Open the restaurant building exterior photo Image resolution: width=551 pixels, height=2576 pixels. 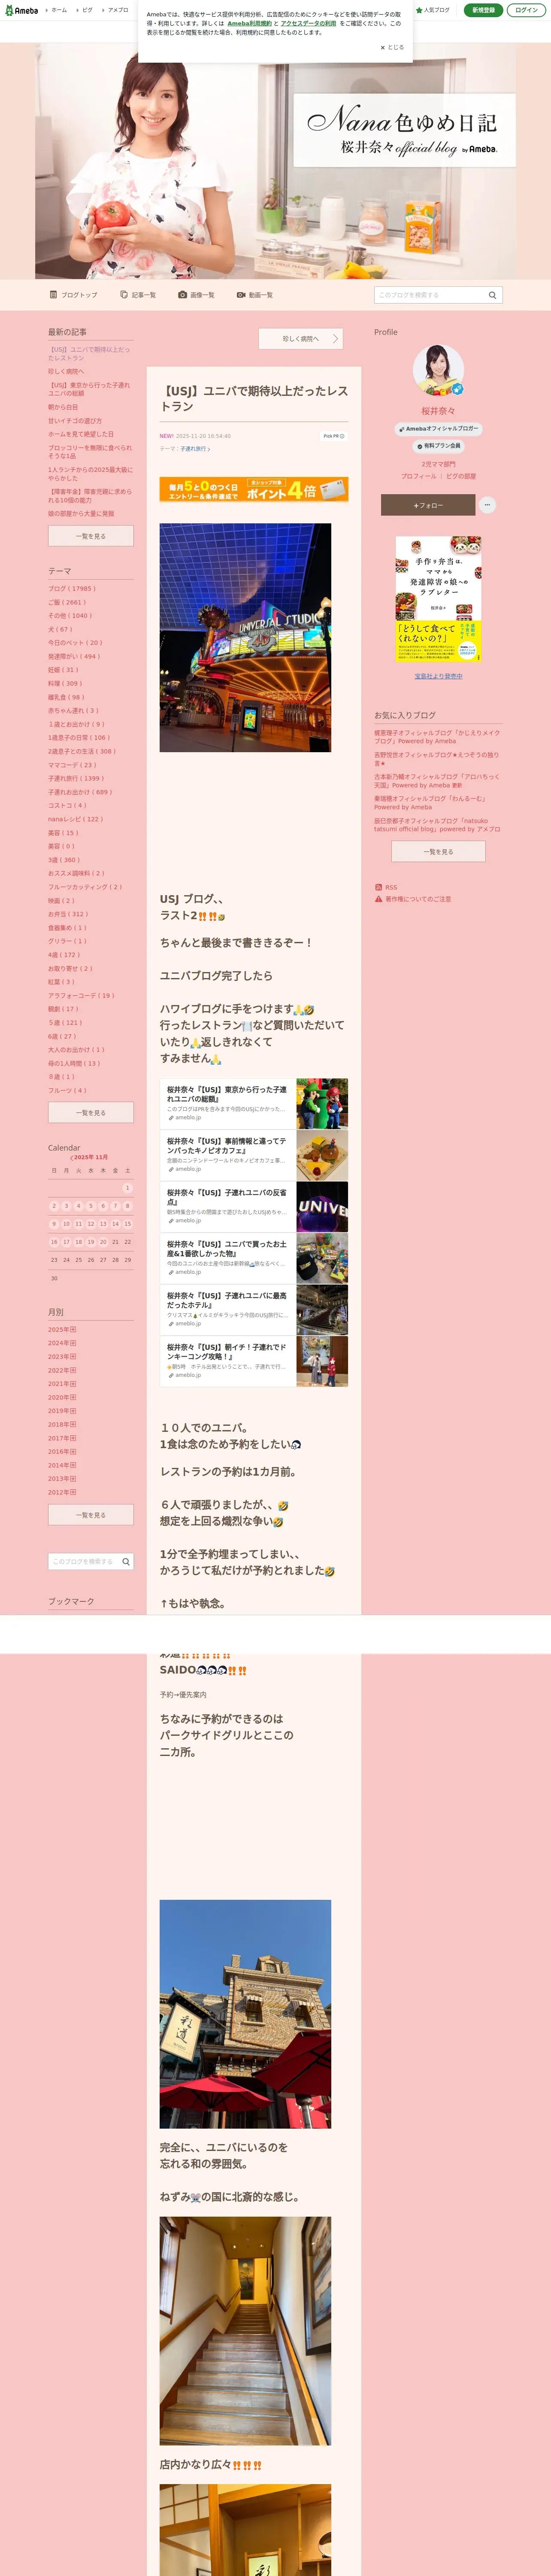(x=245, y=2014)
